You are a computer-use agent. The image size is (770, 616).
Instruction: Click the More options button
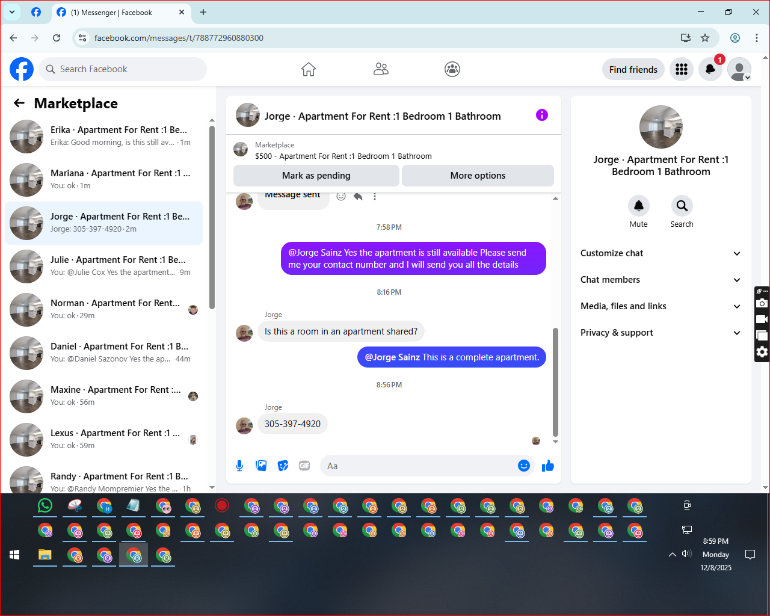click(x=478, y=176)
